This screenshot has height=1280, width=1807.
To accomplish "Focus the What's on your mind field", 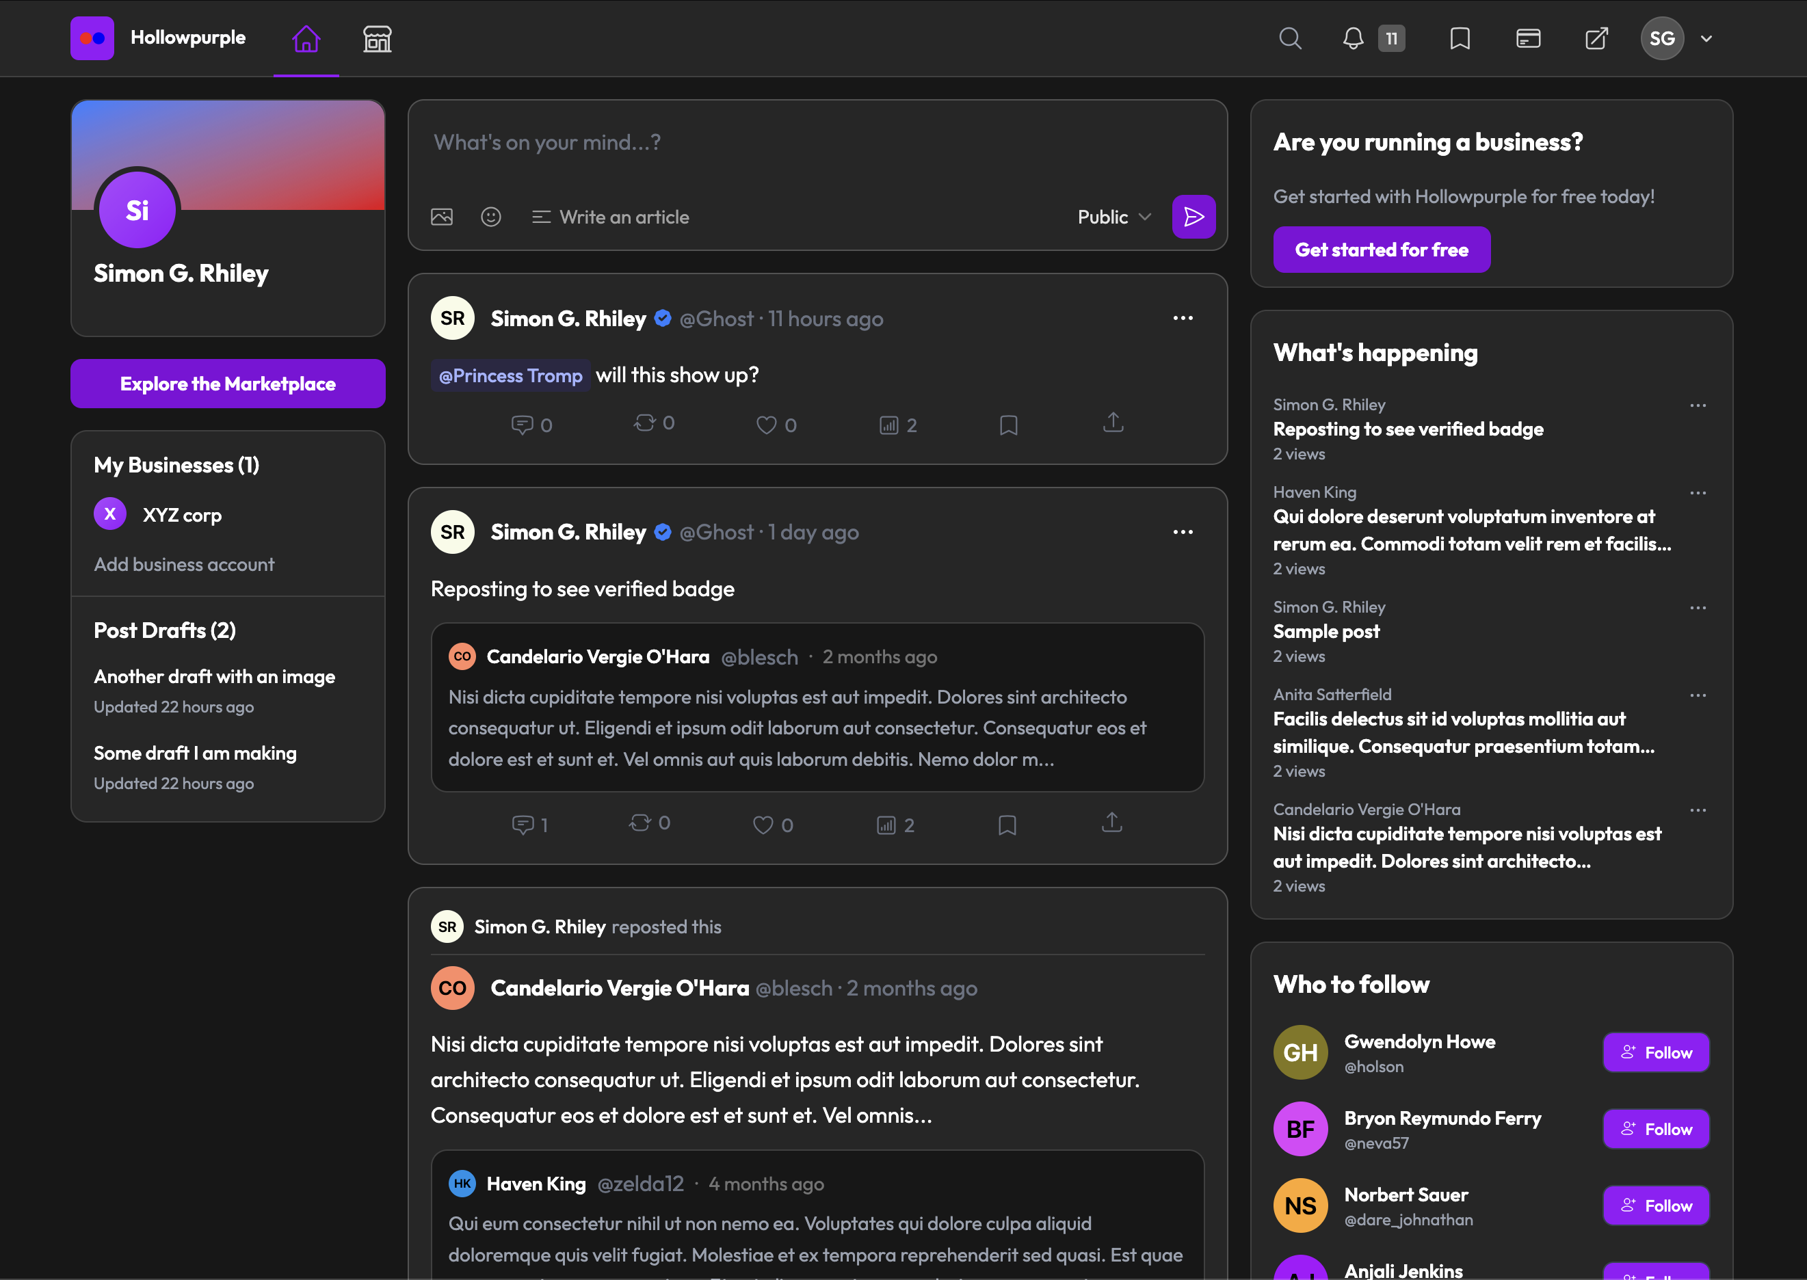I will (x=817, y=143).
